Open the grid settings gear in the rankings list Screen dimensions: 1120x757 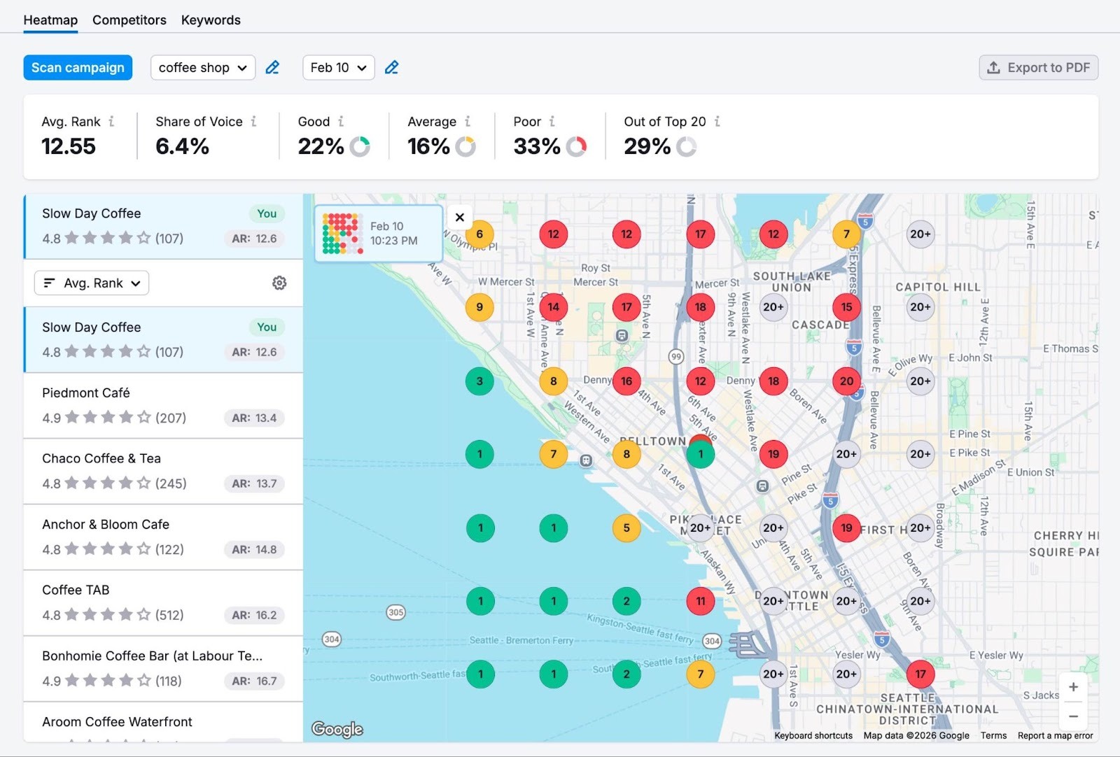(279, 283)
